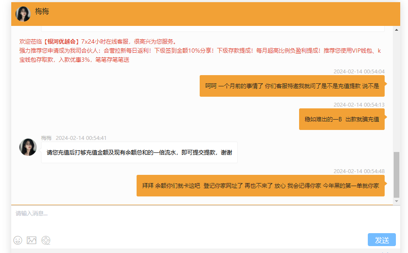Screen dimensions: 408x253
Task: Click the scrollbar up arrow
Action: (396, 29)
